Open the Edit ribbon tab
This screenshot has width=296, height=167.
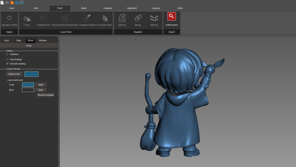[36, 8]
